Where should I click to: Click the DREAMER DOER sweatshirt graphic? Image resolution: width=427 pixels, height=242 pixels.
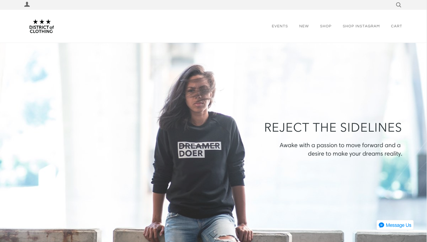(199, 150)
